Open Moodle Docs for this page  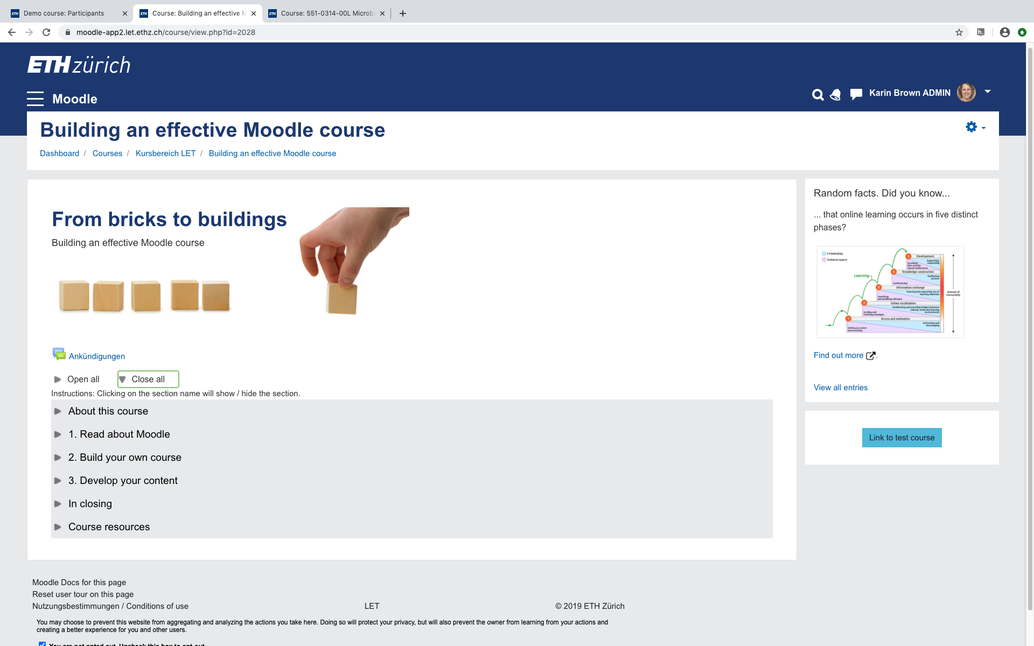click(x=79, y=582)
